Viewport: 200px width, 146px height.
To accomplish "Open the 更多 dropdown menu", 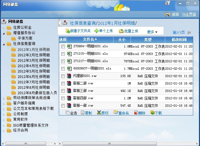I will 152,32.
